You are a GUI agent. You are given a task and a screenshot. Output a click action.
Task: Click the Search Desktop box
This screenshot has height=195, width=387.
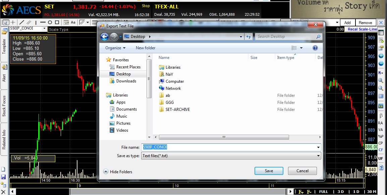(288, 37)
